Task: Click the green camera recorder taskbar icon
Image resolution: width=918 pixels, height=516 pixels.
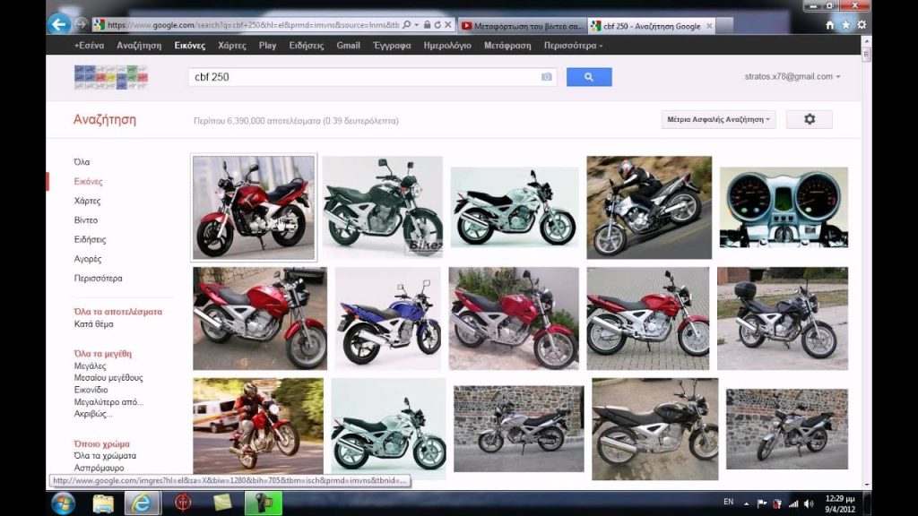Action: click(263, 503)
